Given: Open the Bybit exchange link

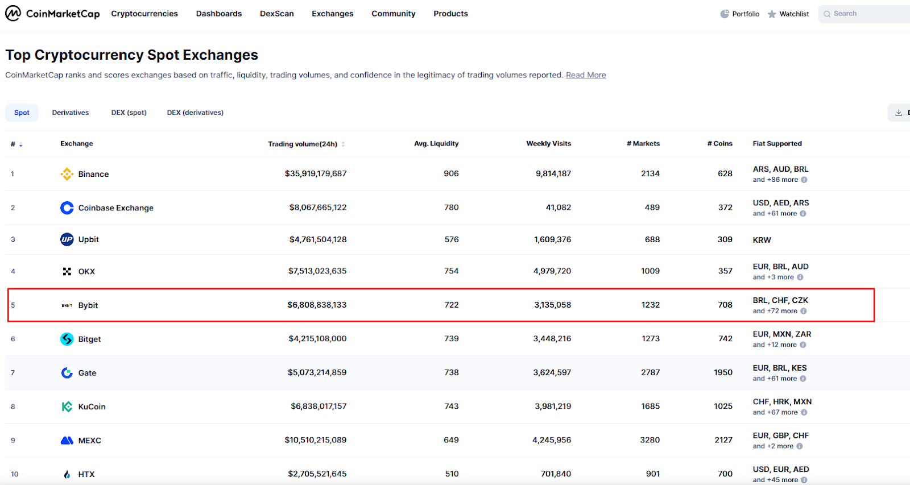Looking at the screenshot, I should (88, 305).
